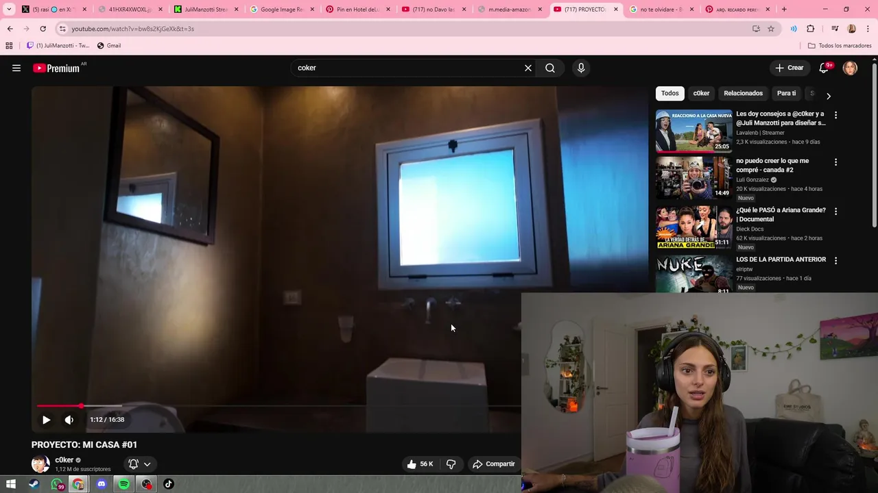Switch to m.media-amazon tab

(x=509, y=10)
